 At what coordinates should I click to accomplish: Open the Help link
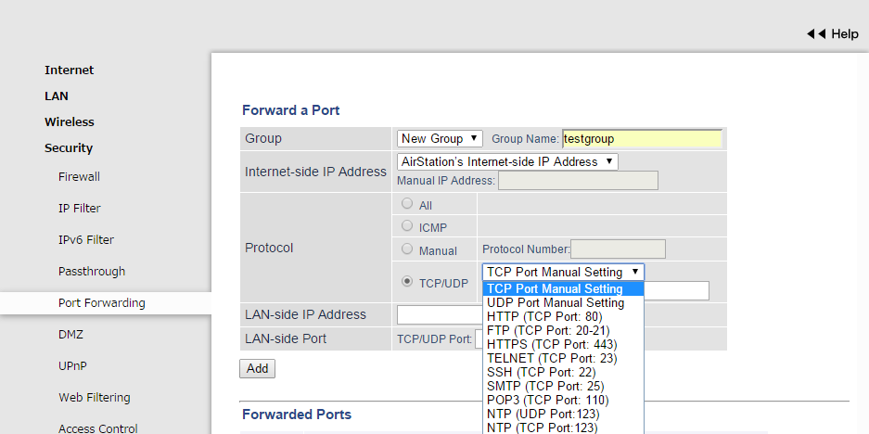(844, 33)
